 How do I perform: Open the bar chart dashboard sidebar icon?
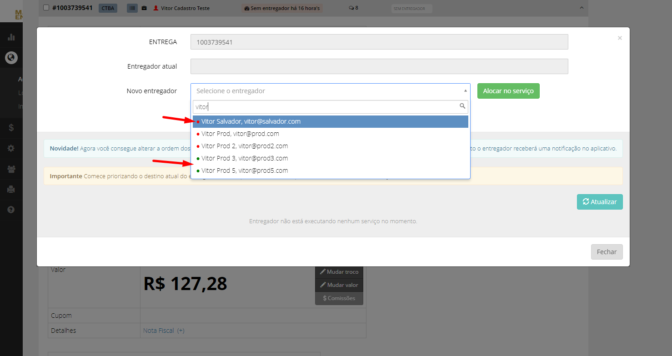coord(11,37)
